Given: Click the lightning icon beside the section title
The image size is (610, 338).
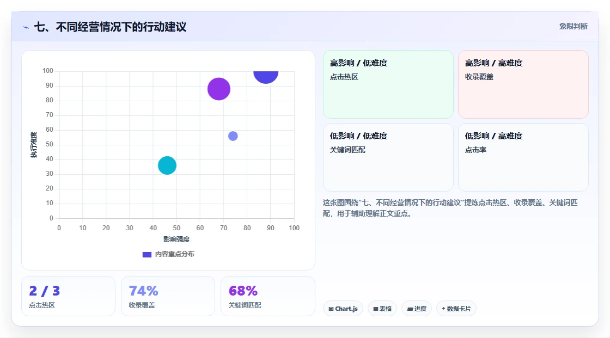Looking at the screenshot, I should (26, 27).
